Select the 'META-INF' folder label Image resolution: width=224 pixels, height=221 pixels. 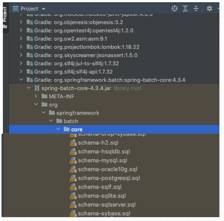[x=62, y=96]
